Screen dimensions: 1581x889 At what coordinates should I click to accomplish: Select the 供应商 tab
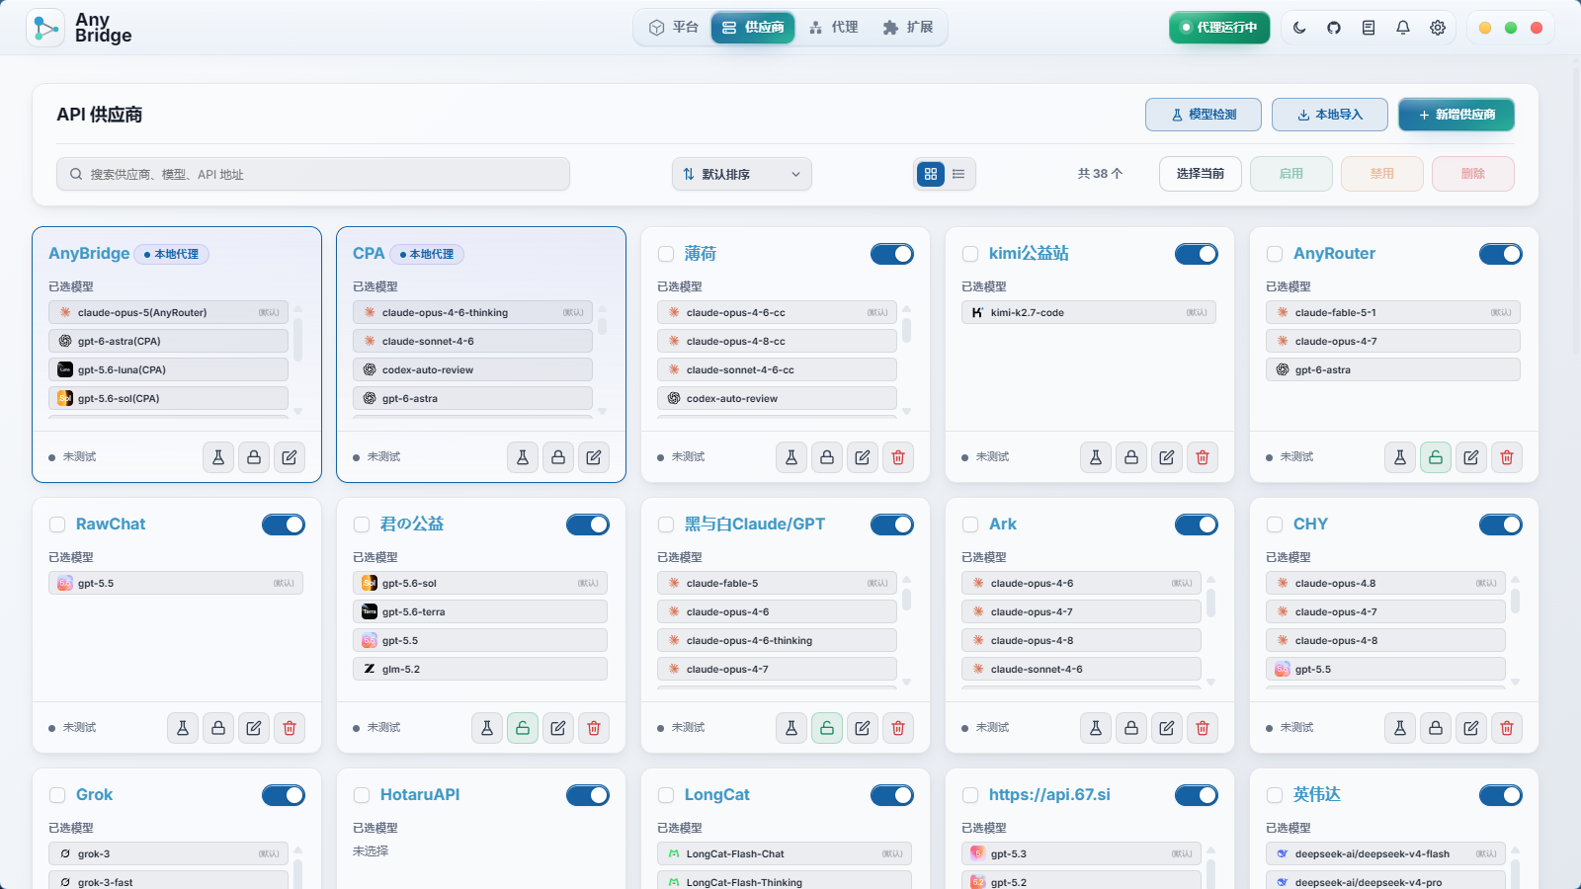click(753, 28)
